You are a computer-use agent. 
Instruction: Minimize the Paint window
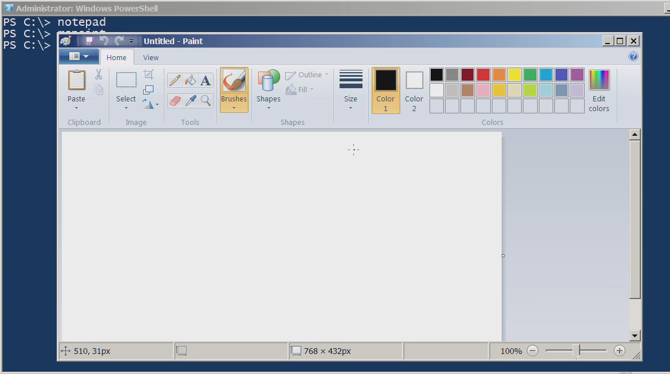(x=608, y=41)
